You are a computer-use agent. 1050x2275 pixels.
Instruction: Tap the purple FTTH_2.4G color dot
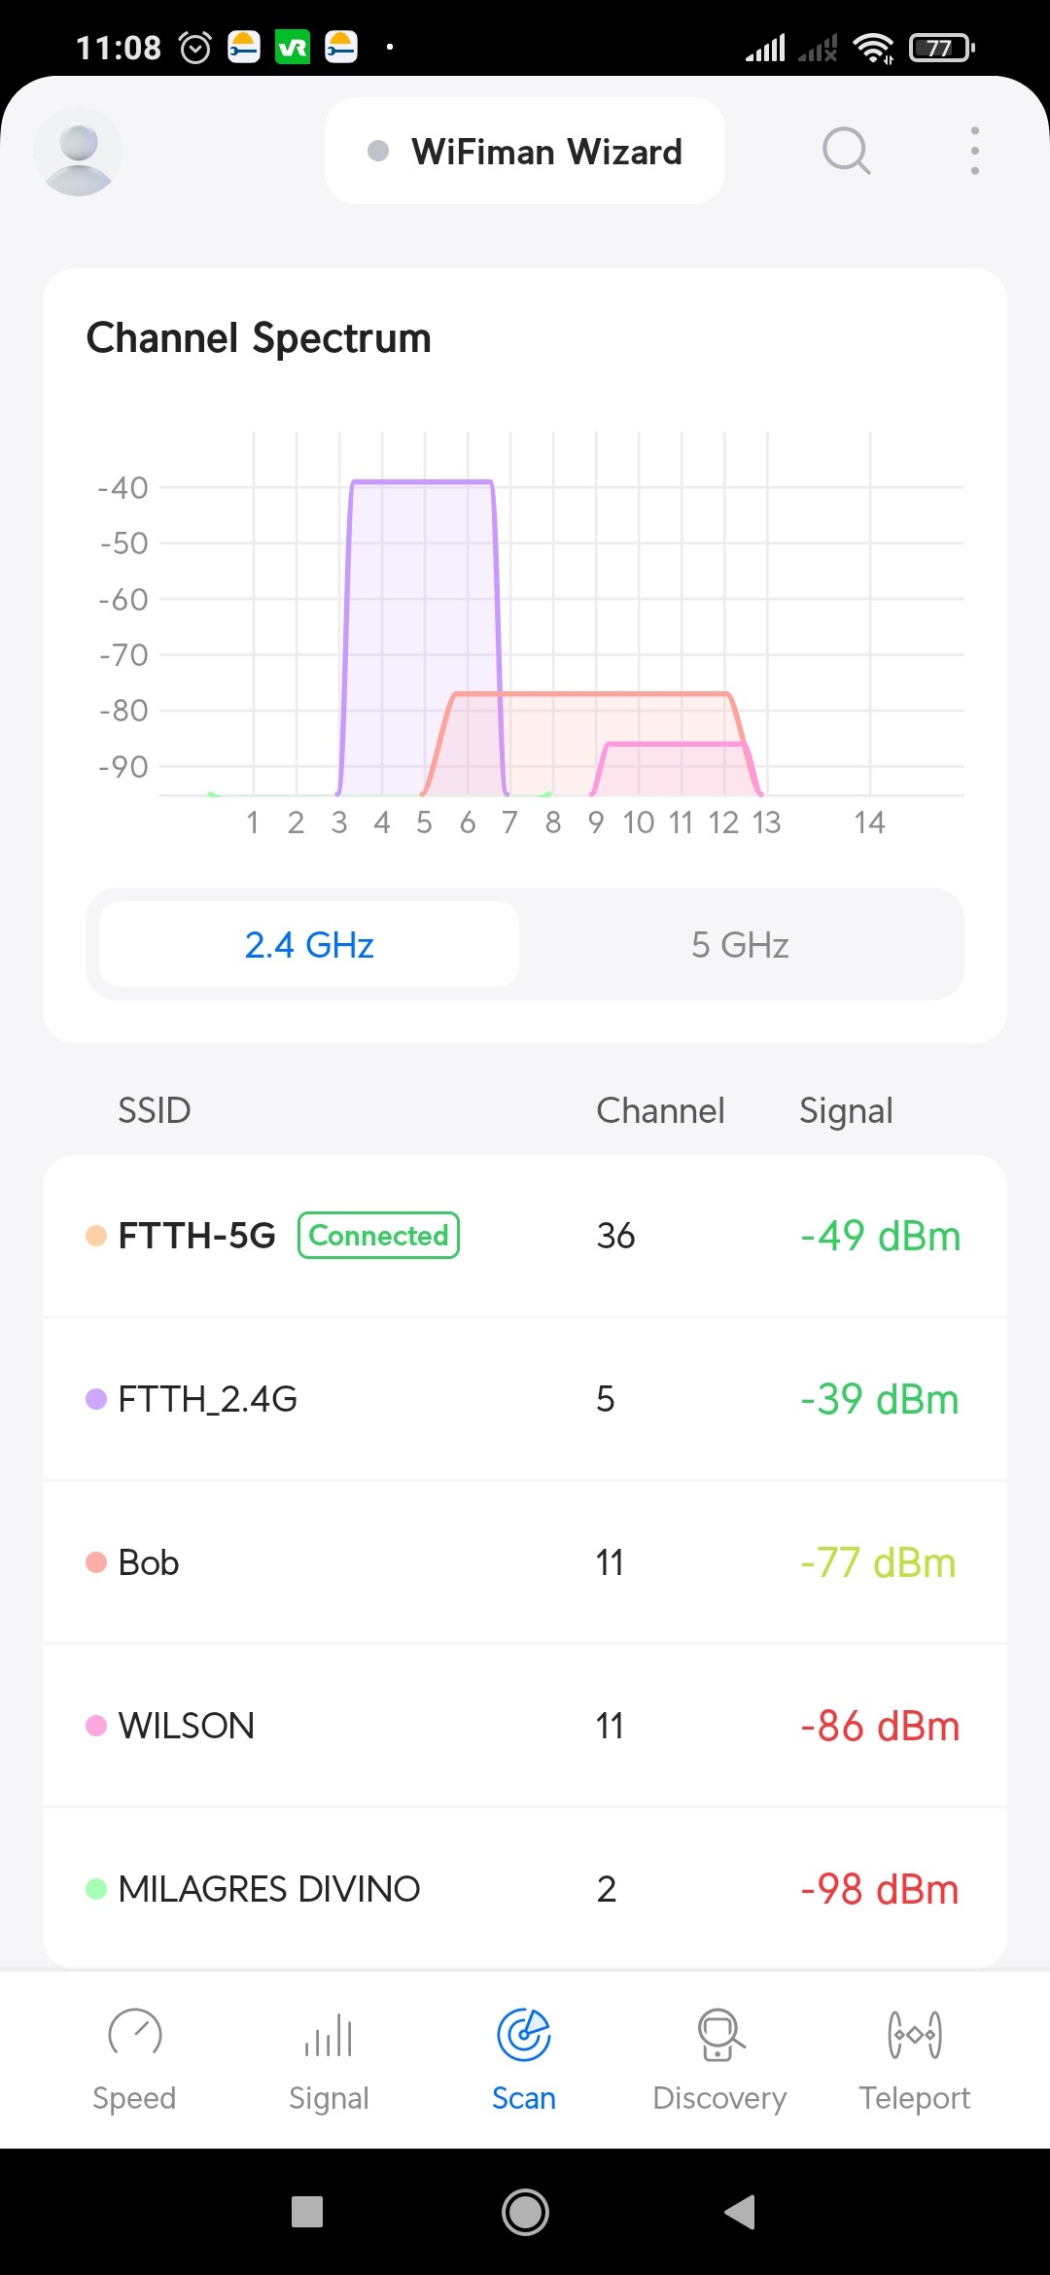96,1399
